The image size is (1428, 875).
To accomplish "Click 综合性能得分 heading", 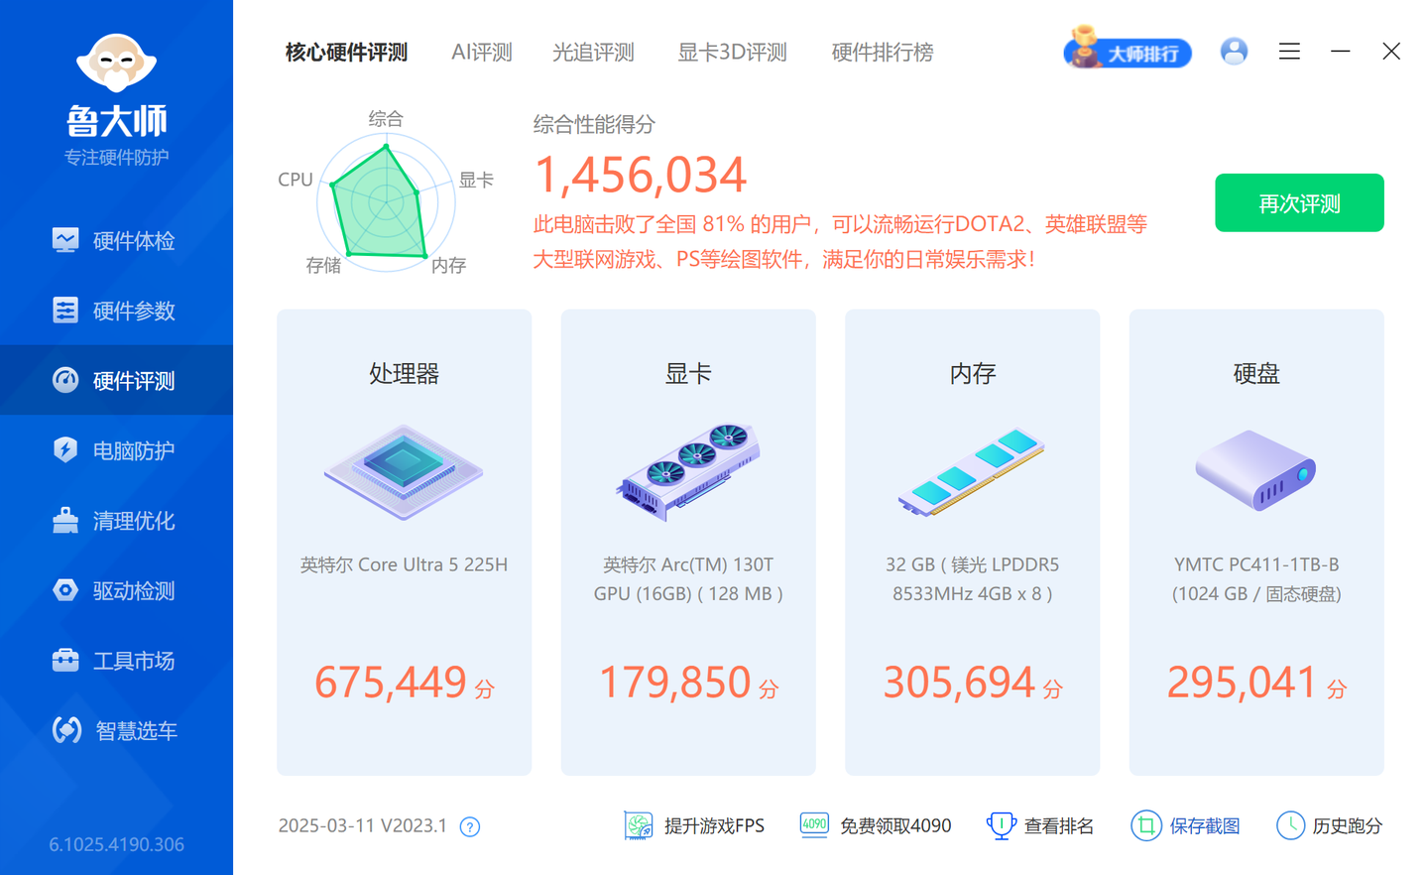I will coord(594,124).
